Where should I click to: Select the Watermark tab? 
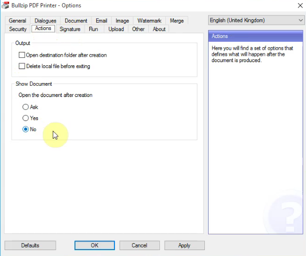pyautogui.click(x=149, y=21)
